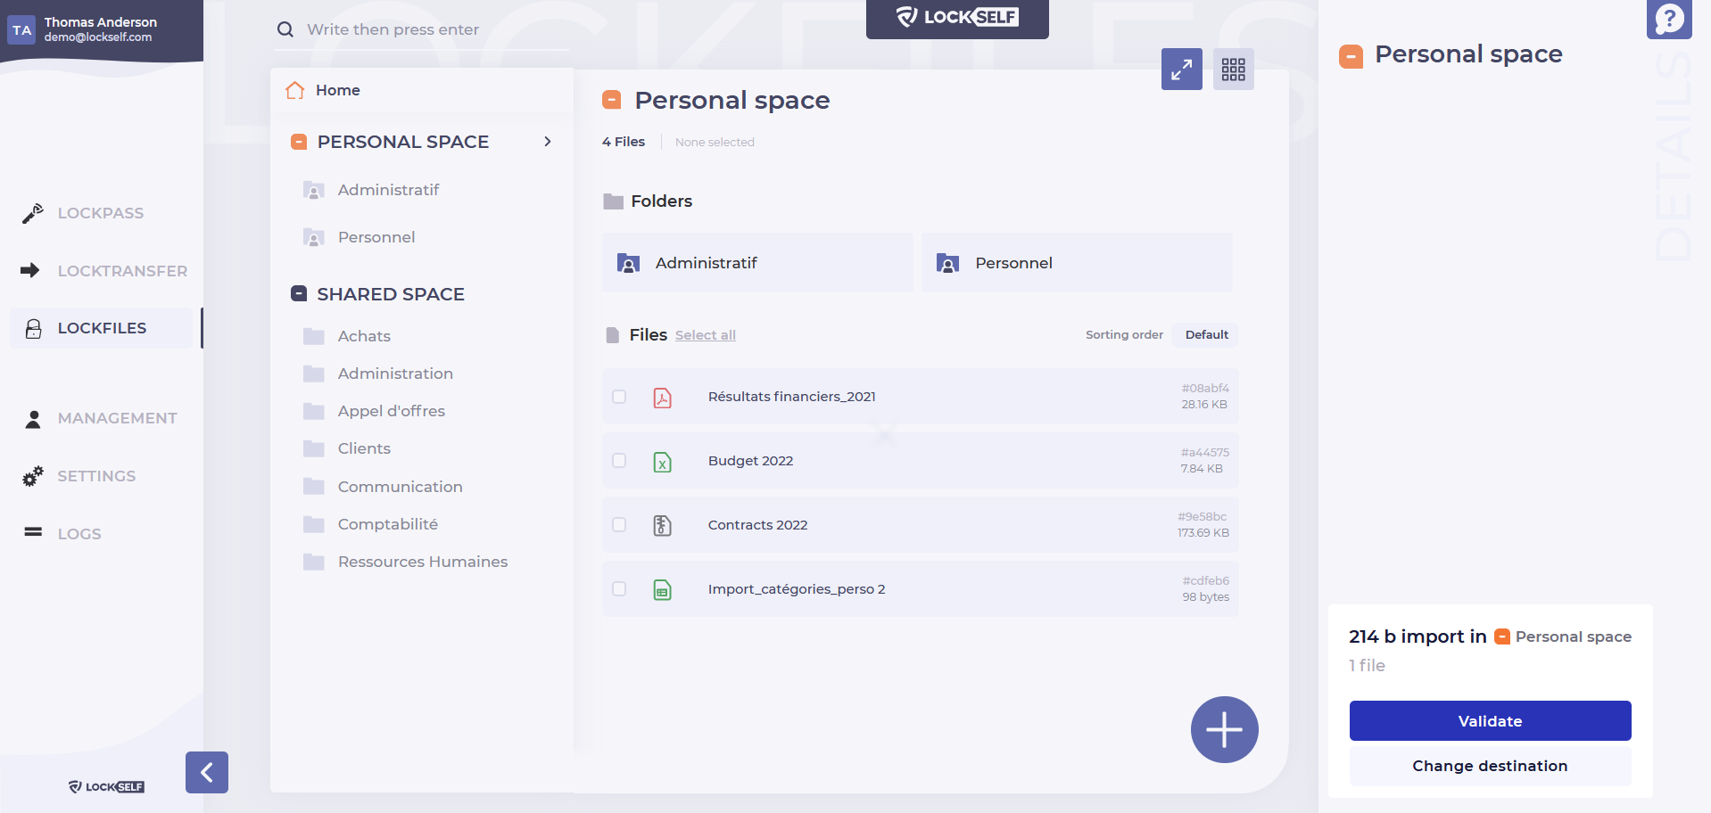Check the Résultats financiers_2021 checkbox
This screenshot has width=1711, height=813.
click(619, 397)
